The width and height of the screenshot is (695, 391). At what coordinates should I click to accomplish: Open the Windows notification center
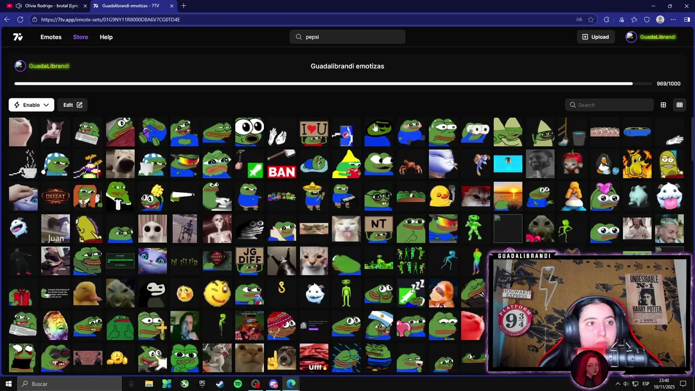coord(683,384)
